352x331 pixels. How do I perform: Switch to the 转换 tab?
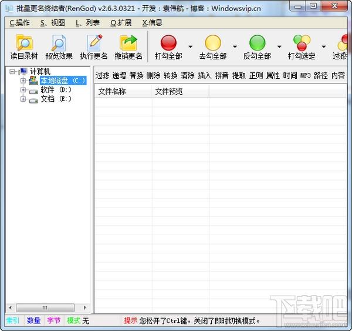170,75
